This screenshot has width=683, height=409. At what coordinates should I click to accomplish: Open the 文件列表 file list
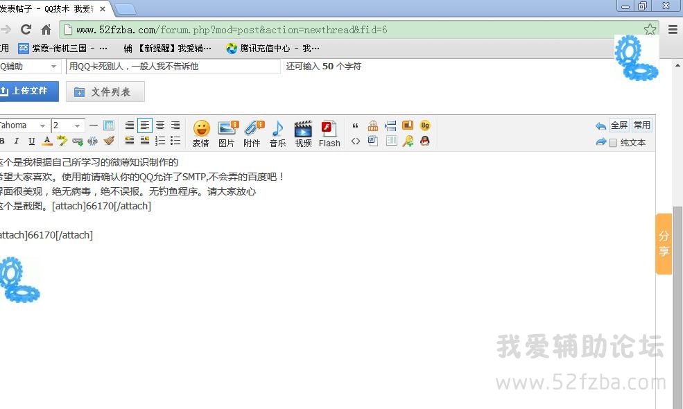point(105,92)
